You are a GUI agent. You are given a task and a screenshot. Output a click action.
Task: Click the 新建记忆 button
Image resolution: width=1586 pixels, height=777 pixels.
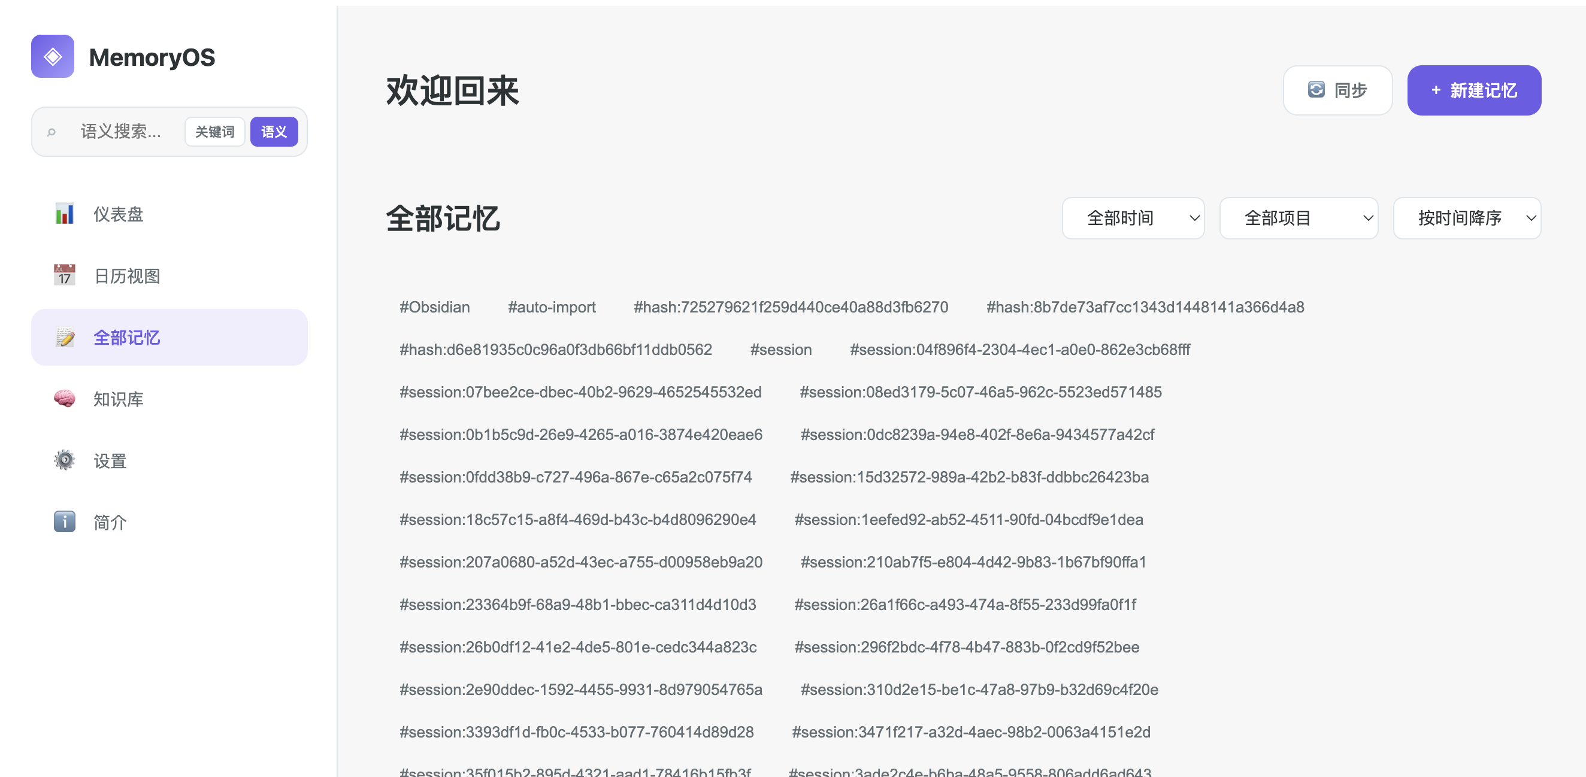[1473, 90]
